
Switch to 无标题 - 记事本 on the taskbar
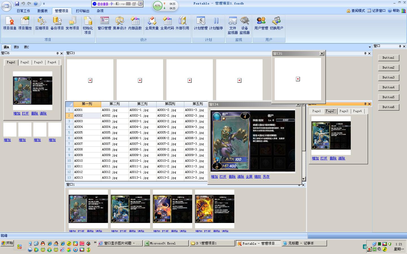click(x=304, y=243)
